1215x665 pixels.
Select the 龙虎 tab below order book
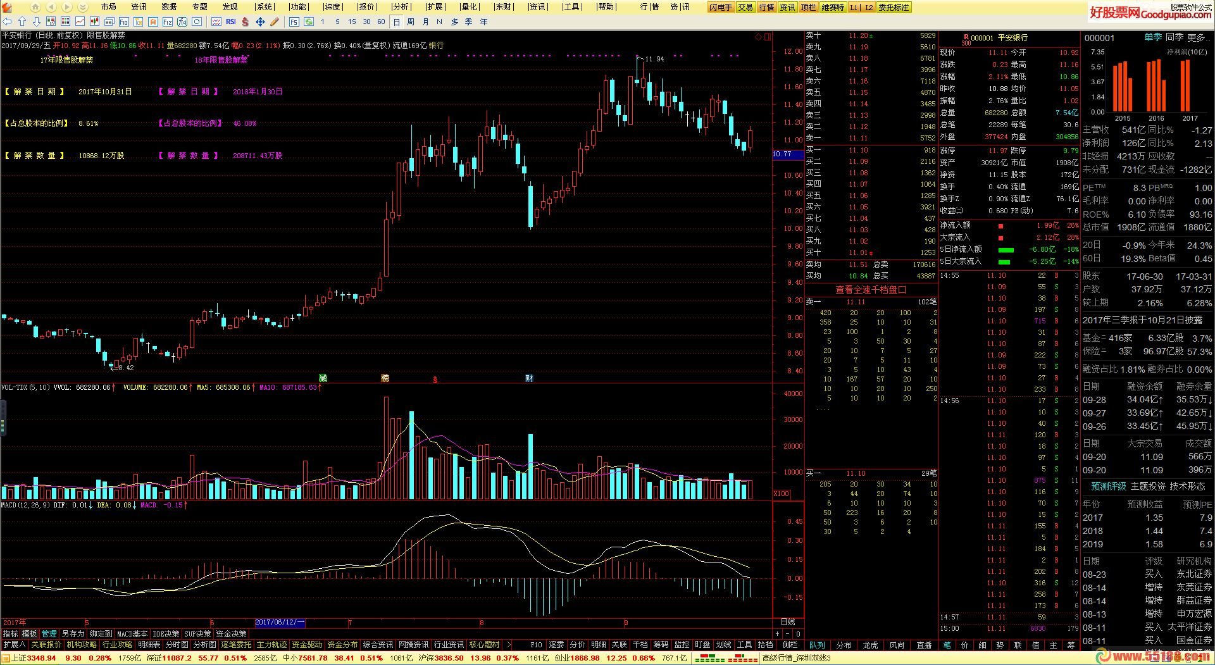[870, 645]
